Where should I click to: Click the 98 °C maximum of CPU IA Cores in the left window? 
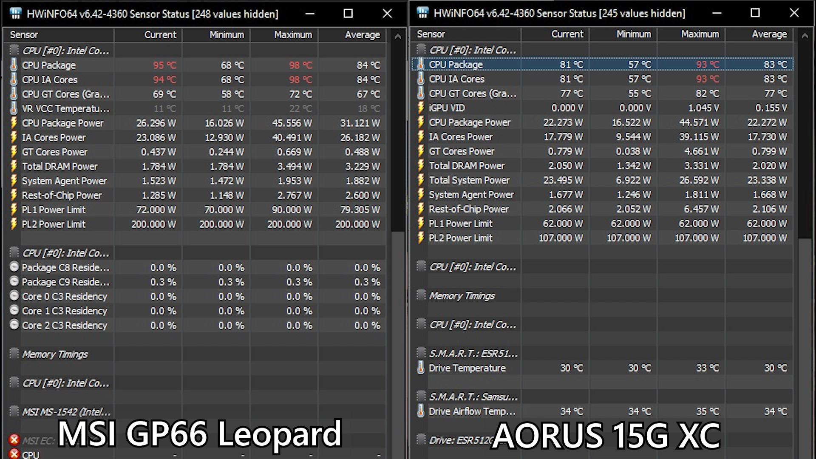point(300,79)
